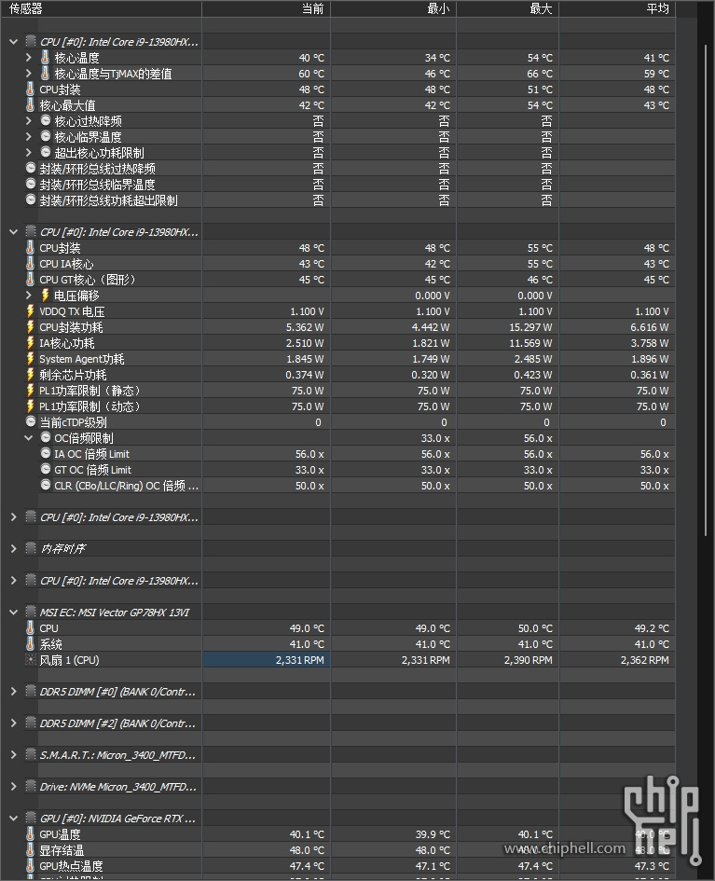Click lightning icon of 剩余芯片功耗
715x881 pixels.
click(x=31, y=374)
